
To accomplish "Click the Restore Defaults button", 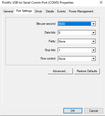I will [87, 71].
